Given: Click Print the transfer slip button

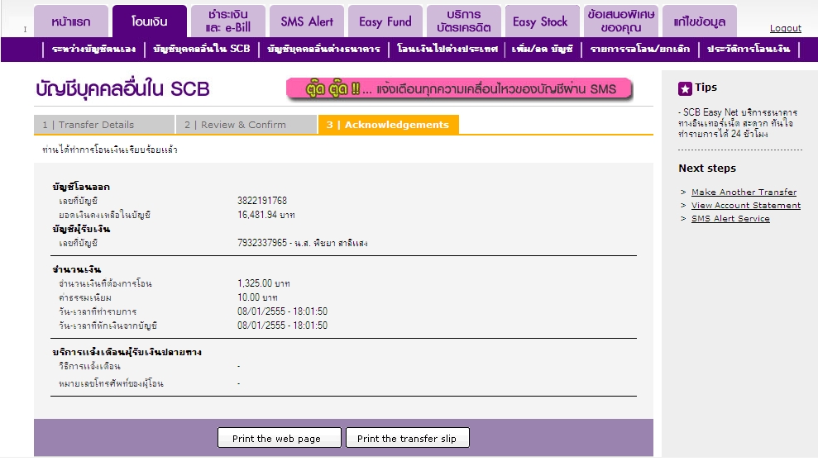Looking at the screenshot, I should [408, 438].
